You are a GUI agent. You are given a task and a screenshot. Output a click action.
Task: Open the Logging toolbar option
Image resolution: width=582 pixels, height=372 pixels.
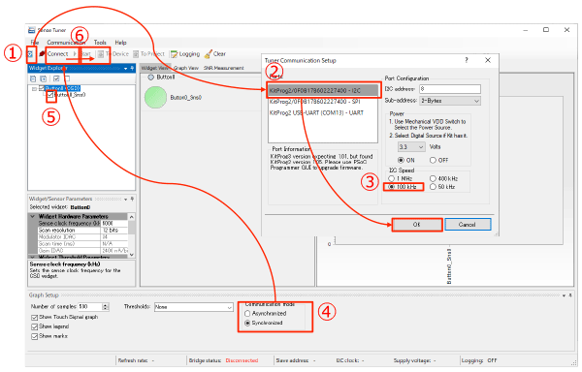tap(185, 54)
